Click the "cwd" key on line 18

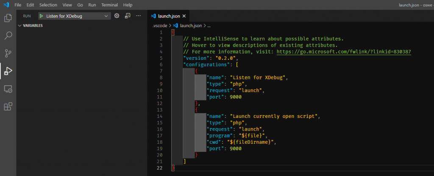click(214, 142)
